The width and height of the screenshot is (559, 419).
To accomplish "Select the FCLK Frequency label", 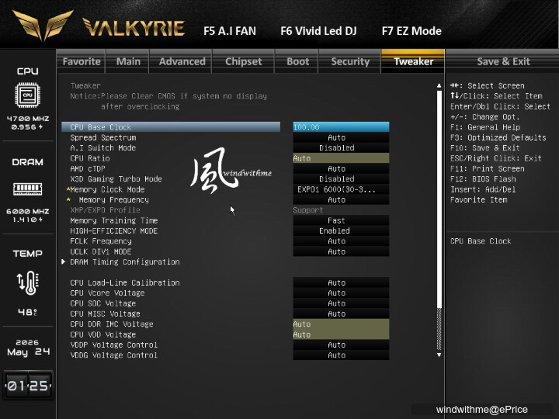I will pyautogui.click(x=100, y=241).
